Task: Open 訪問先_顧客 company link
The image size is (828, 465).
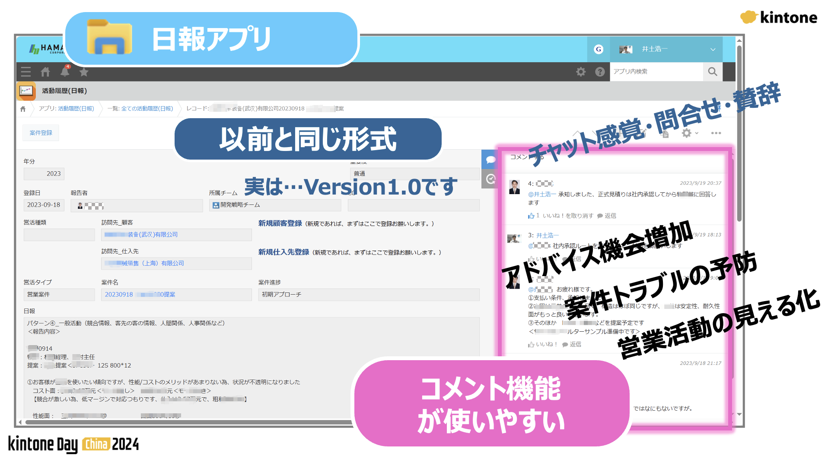Action: (x=141, y=235)
